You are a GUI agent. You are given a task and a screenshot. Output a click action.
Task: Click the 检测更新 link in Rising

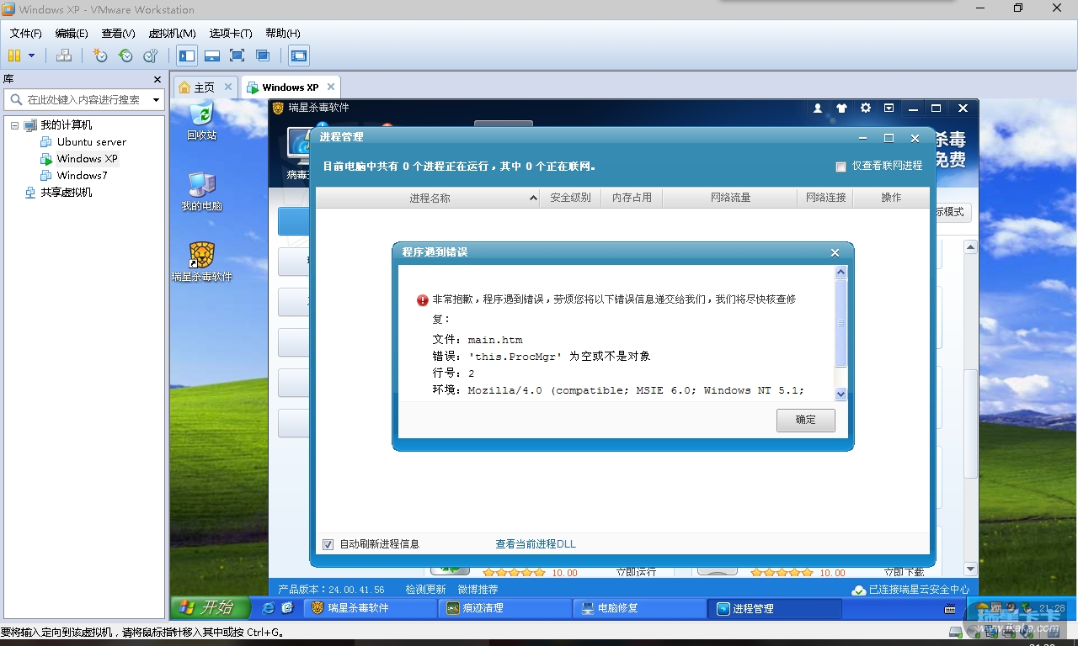pyautogui.click(x=425, y=590)
